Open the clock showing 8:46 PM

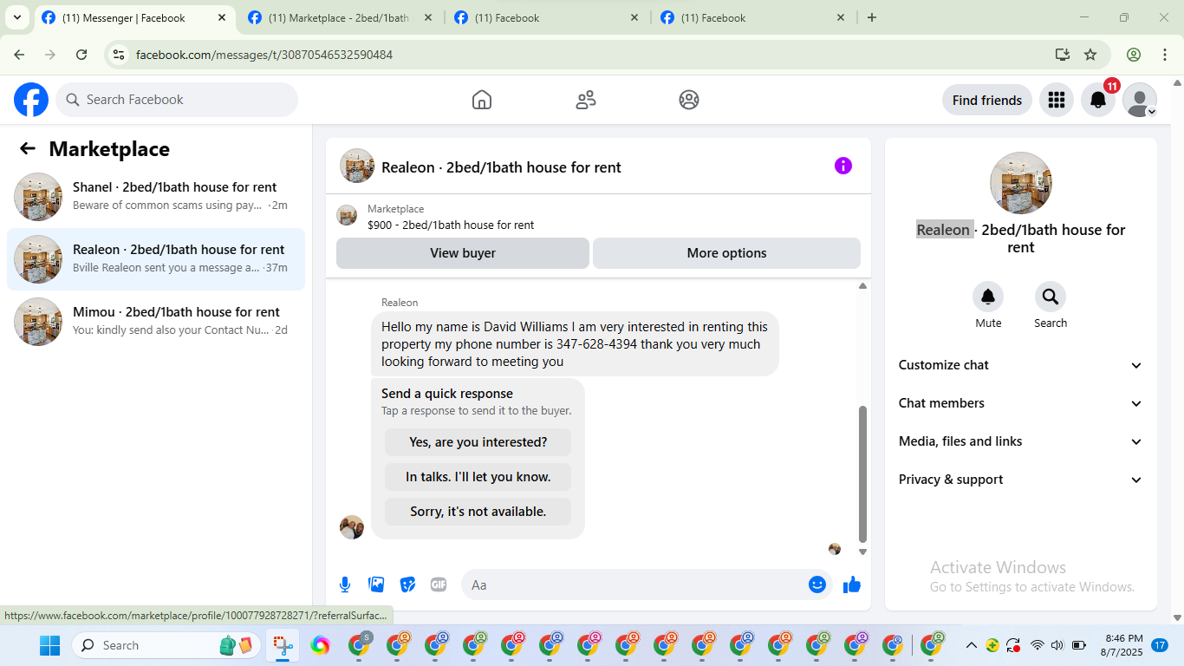pos(1123,645)
